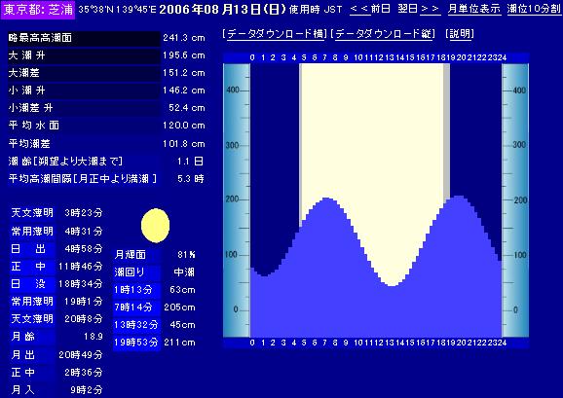The height and width of the screenshot is (398, 563).
Task: Click the 11時46分 solar transit time
Action: [x=81, y=267]
